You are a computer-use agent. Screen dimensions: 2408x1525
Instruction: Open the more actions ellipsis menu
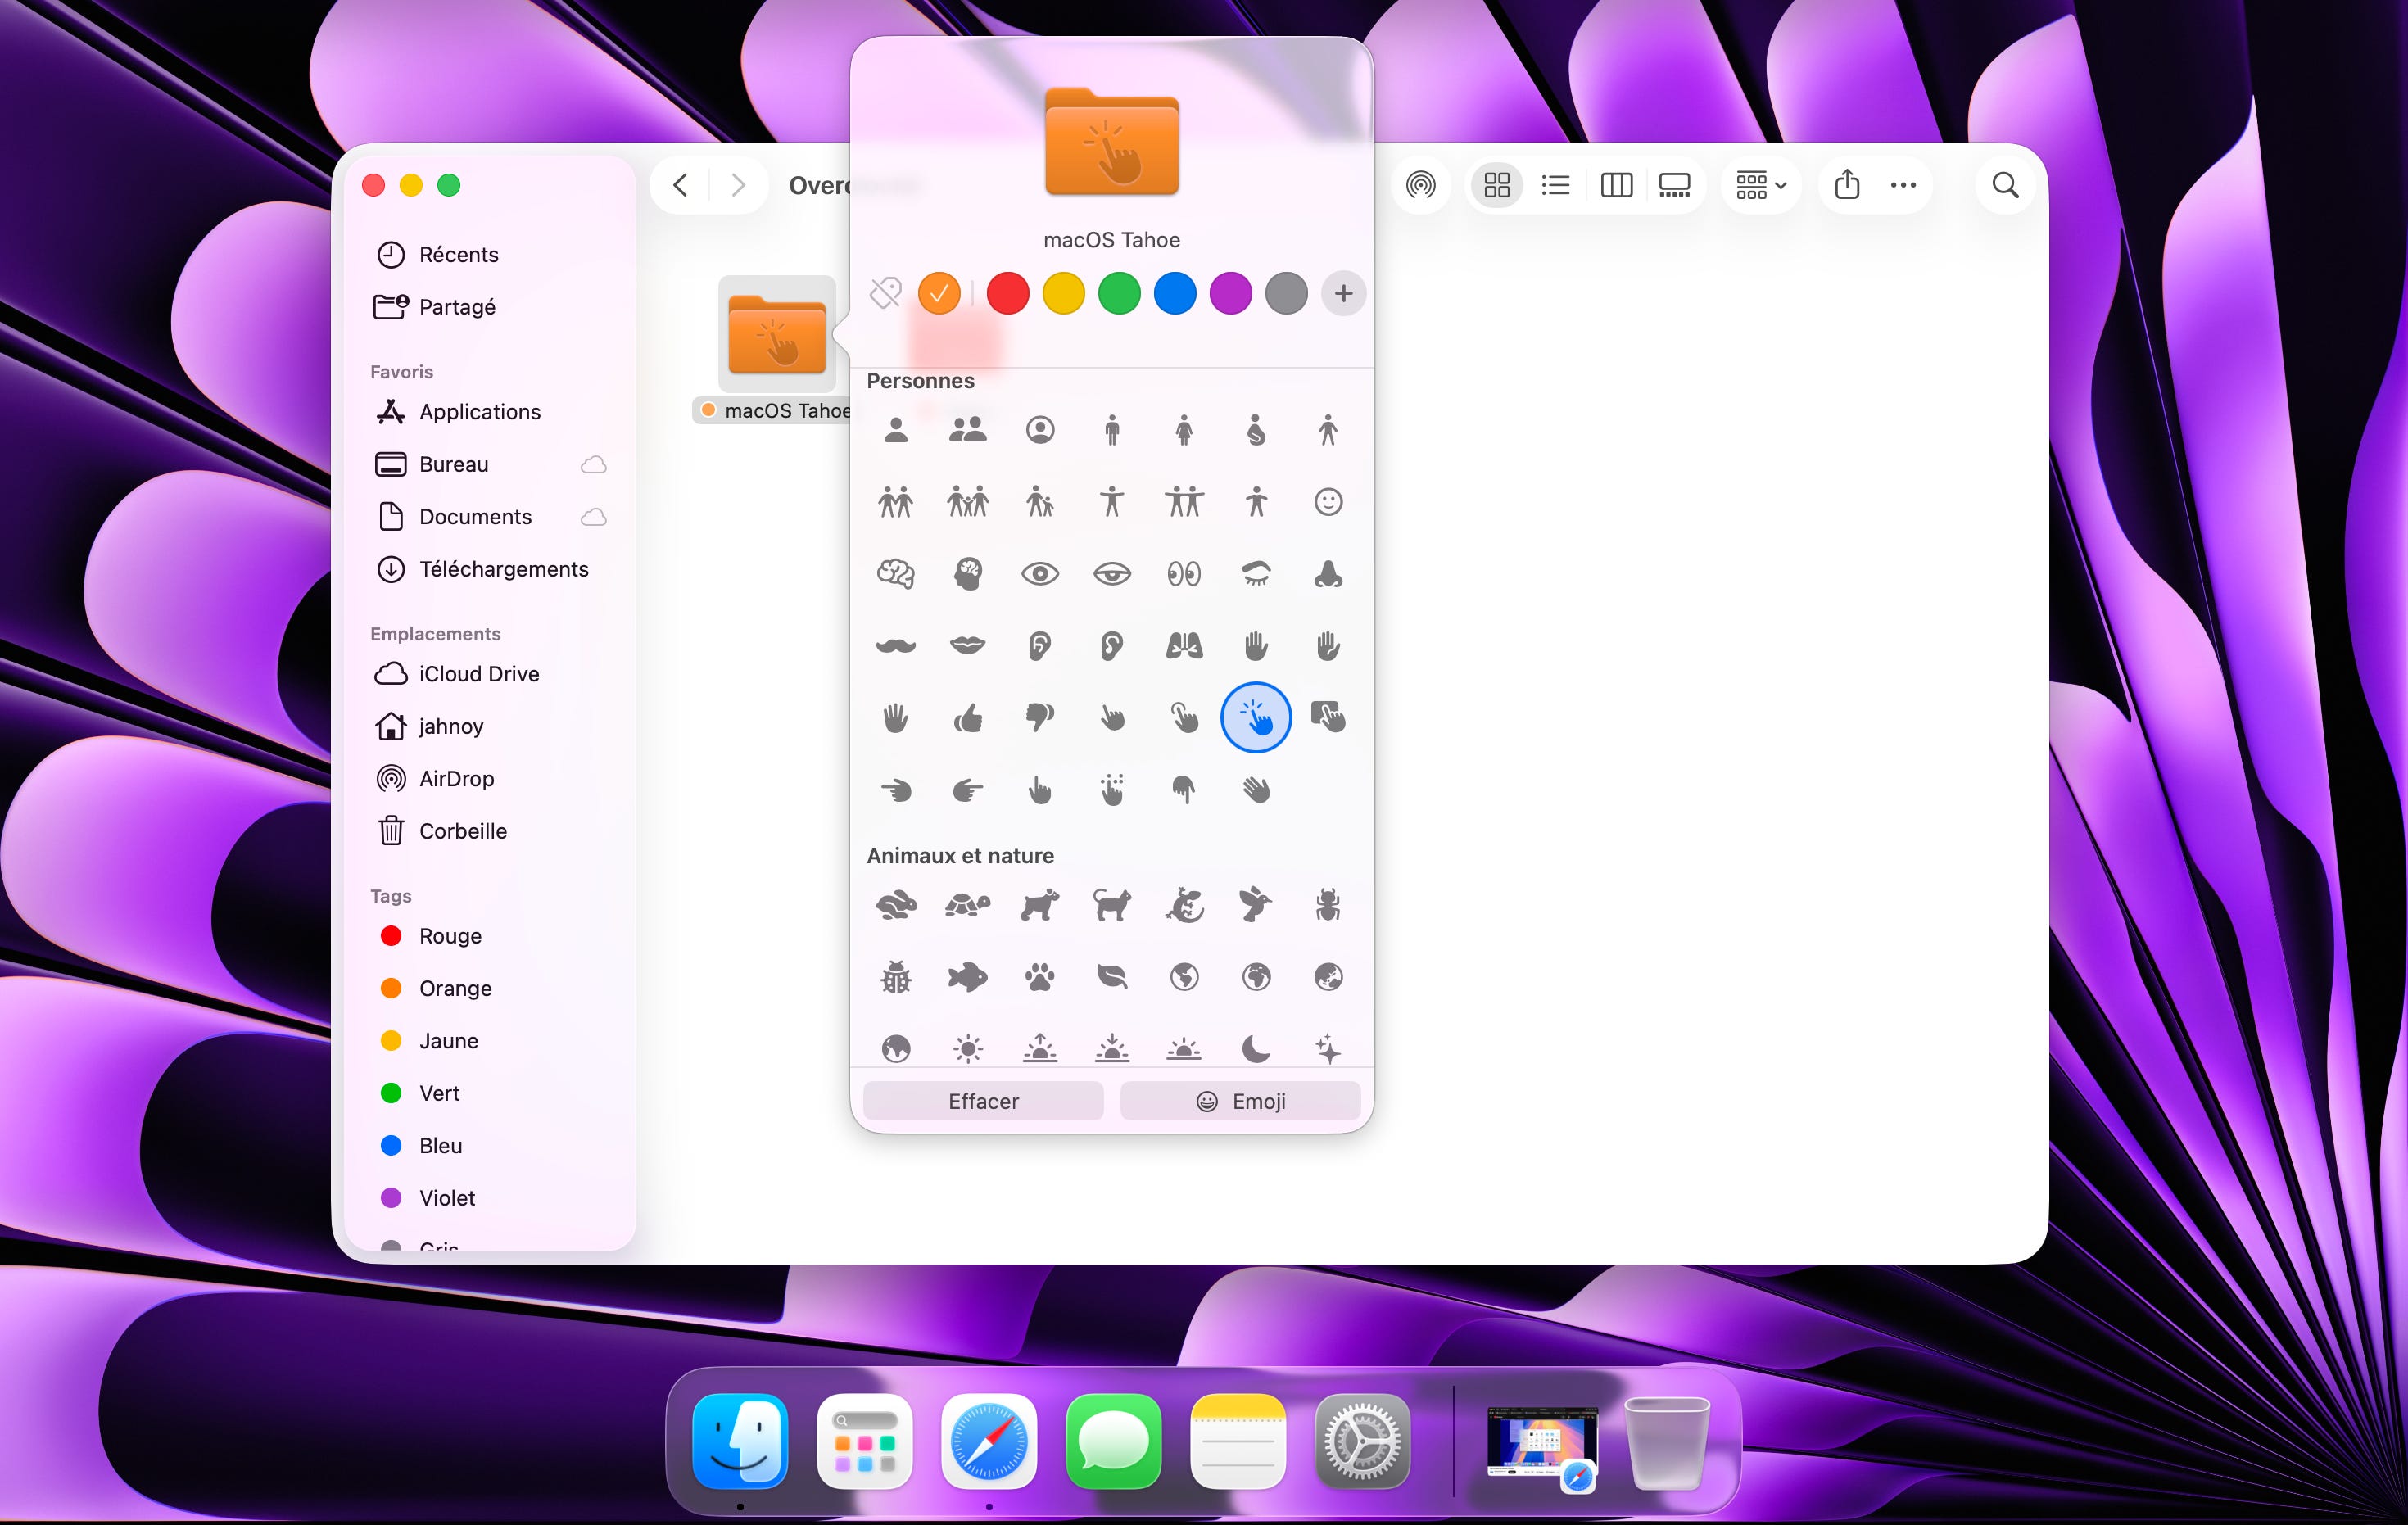tap(1902, 185)
